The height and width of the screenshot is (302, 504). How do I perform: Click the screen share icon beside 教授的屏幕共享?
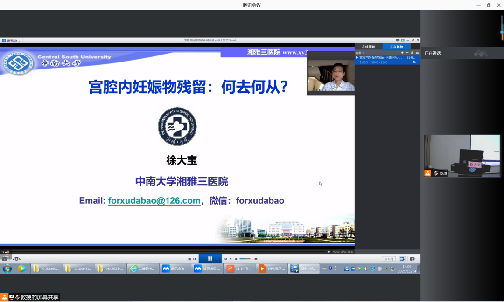[12, 297]
